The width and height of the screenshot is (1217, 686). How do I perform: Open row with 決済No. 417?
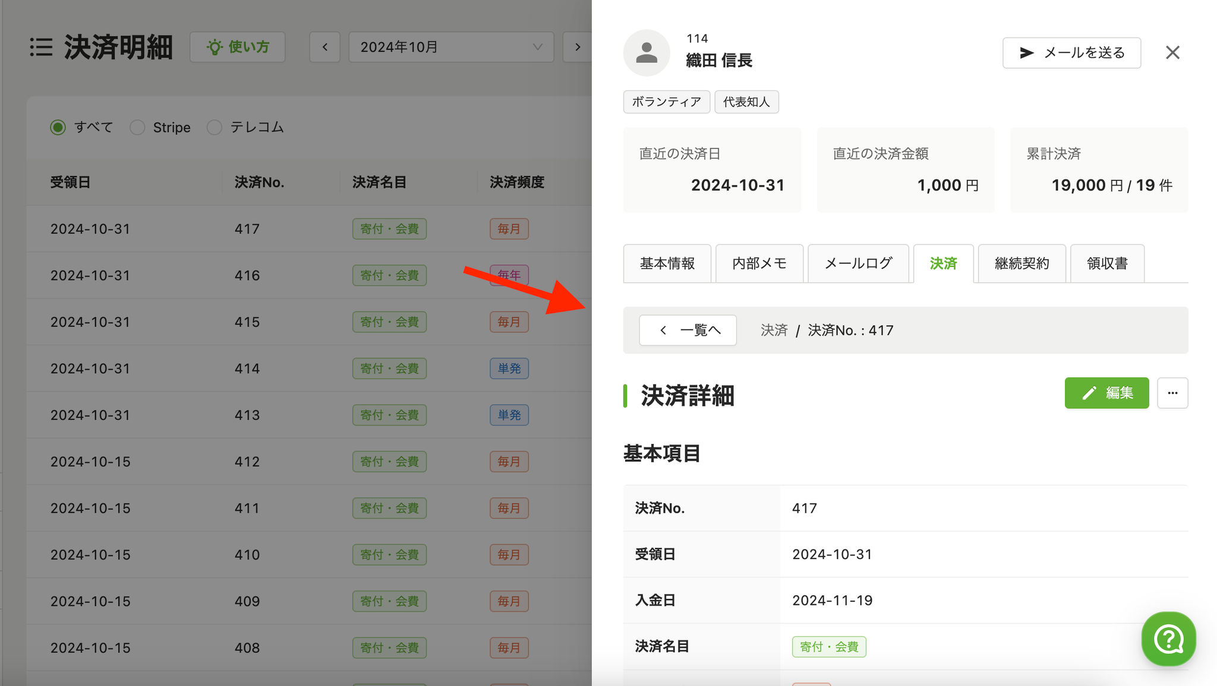309,229
